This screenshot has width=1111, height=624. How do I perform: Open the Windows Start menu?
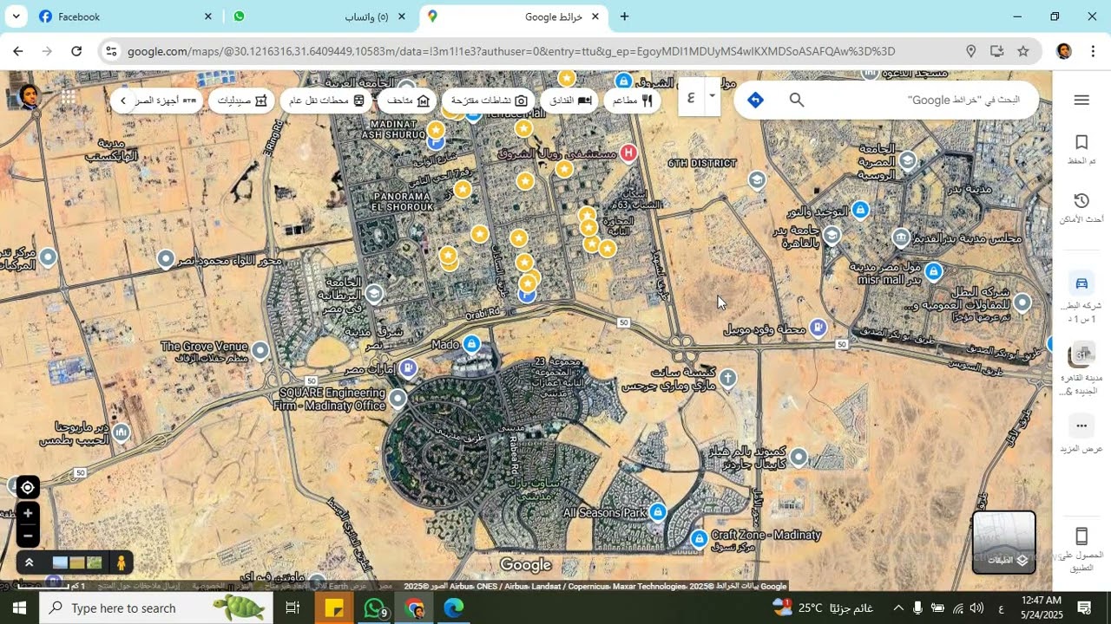pyautogui.click(x=19, y=608)
